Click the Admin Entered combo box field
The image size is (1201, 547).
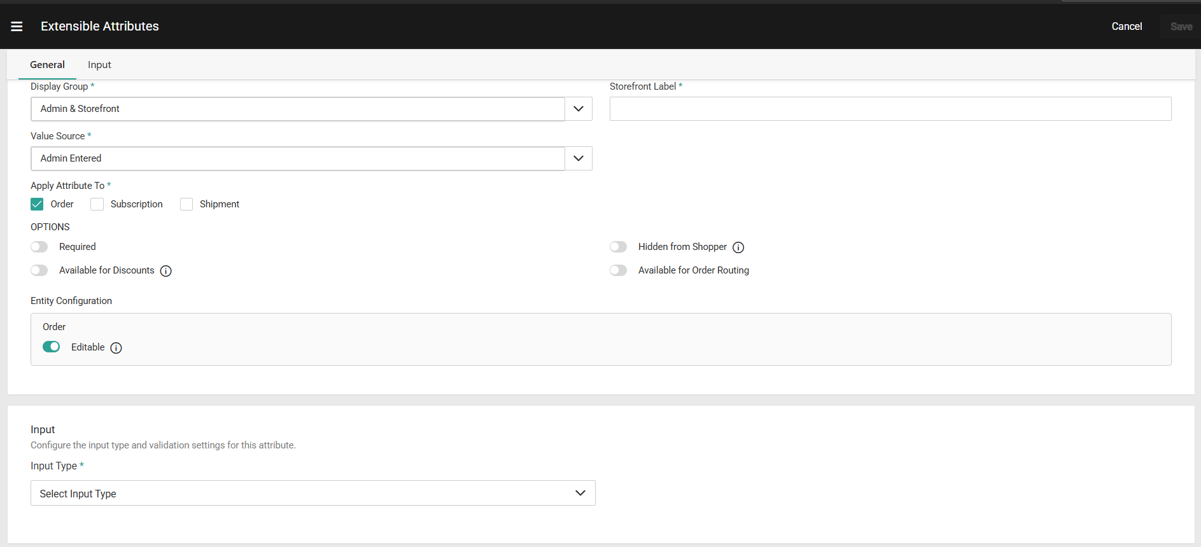click(298, 158)
